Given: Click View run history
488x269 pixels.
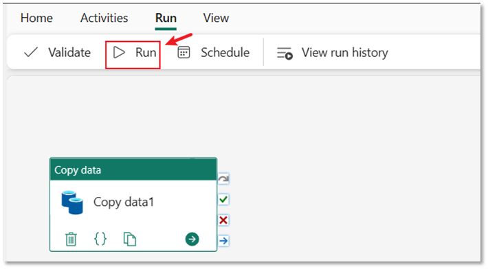Looking at the screenshot, I should (x=333, y=52).
